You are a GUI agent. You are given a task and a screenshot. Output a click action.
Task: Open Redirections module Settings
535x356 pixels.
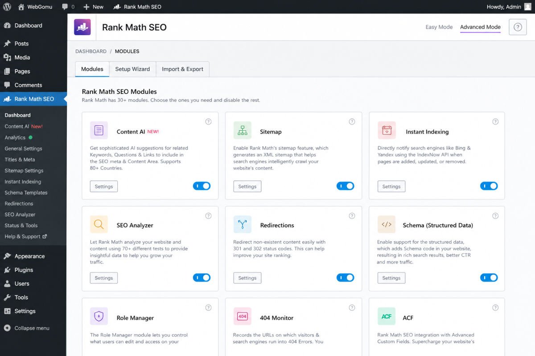click(247, 278)
